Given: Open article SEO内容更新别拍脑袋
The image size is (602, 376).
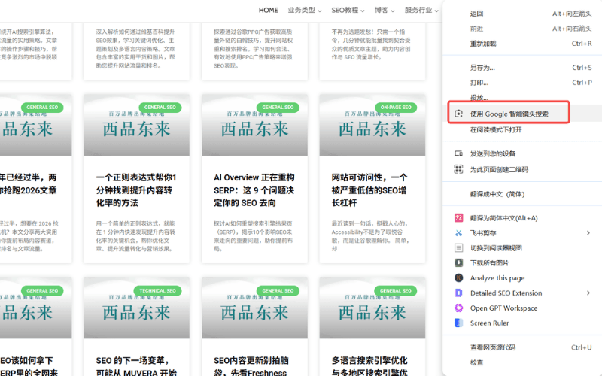Looking at the screenshot, I should coord(251,366).
